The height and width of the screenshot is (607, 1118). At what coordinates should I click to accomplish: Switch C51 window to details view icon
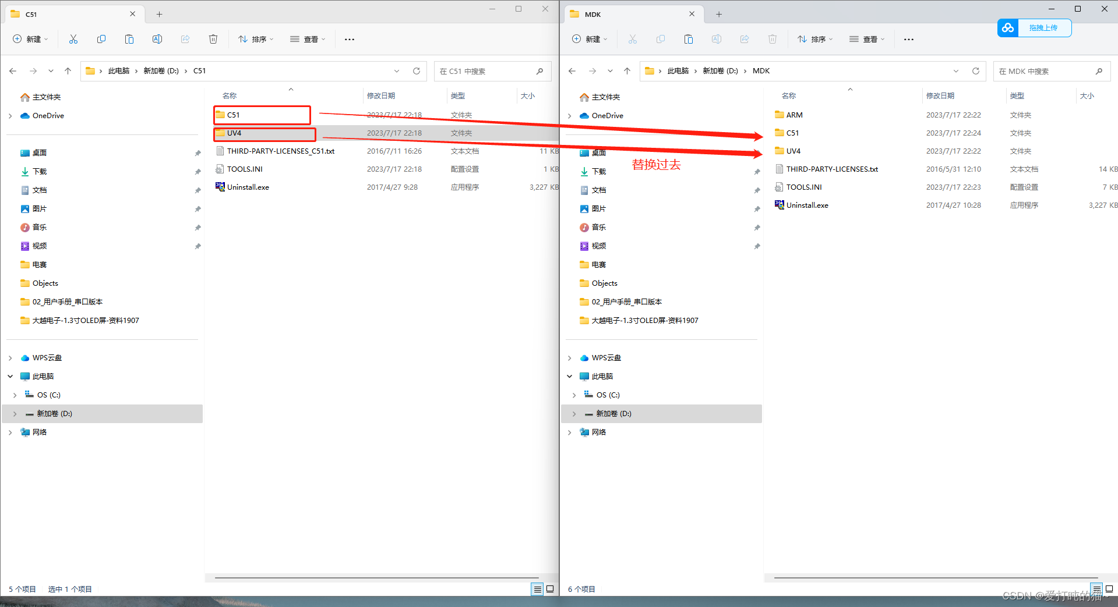(537, 589)
